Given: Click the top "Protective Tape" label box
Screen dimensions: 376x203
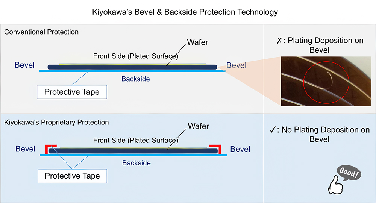Looking at the screenshot, I should (72, 92).
